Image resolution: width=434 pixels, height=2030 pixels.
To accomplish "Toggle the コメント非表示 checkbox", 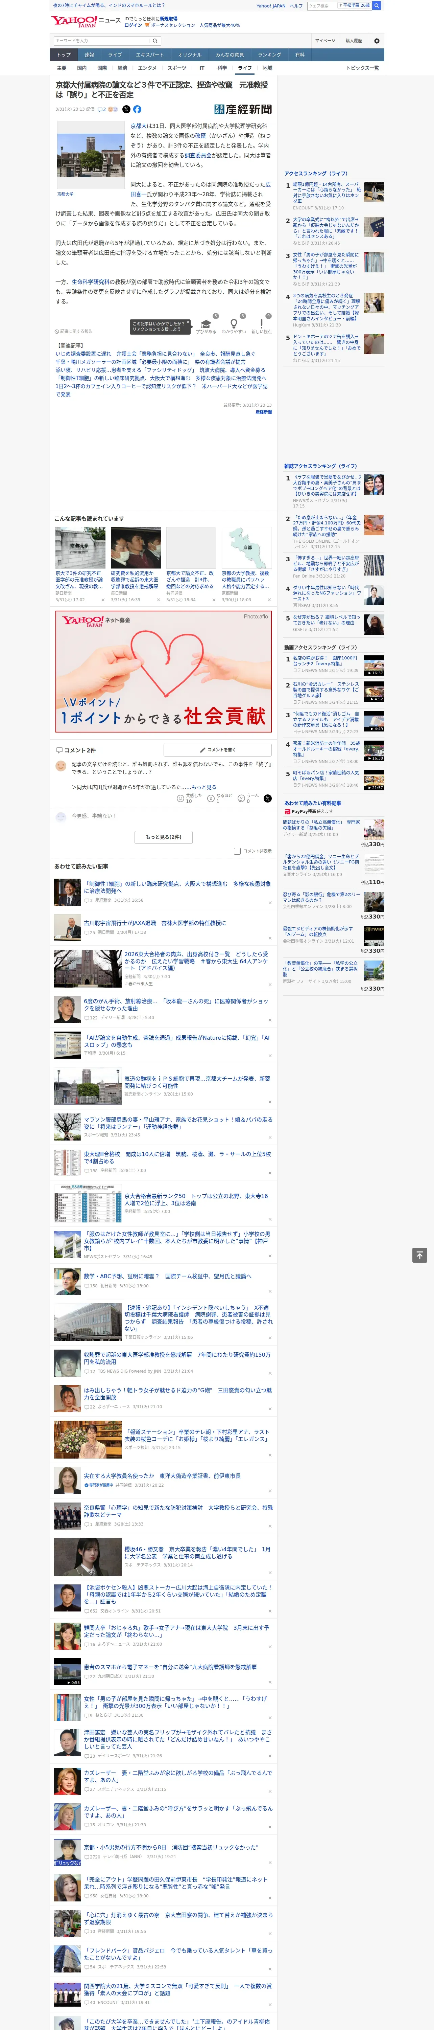I will [x=237, y=851].
